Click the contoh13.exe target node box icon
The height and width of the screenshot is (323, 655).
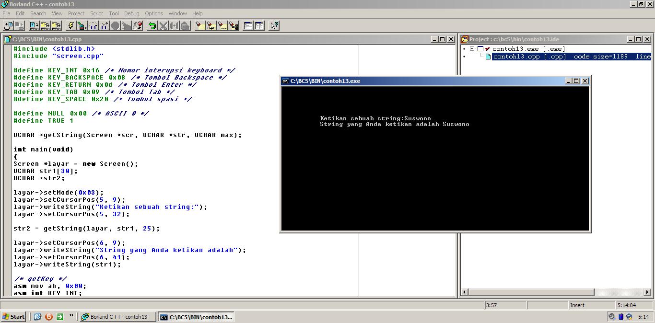[x=480, y=49]
